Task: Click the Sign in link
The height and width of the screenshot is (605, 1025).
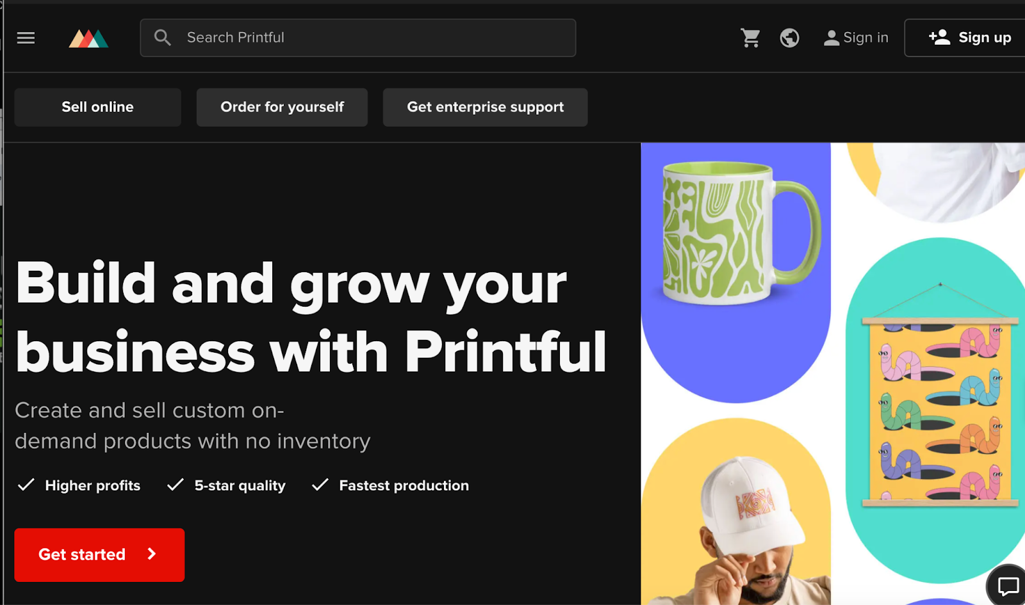Action: click(x=865, y=38)
